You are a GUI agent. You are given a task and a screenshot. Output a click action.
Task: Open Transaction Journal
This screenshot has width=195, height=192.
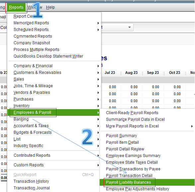click(32, 188)
